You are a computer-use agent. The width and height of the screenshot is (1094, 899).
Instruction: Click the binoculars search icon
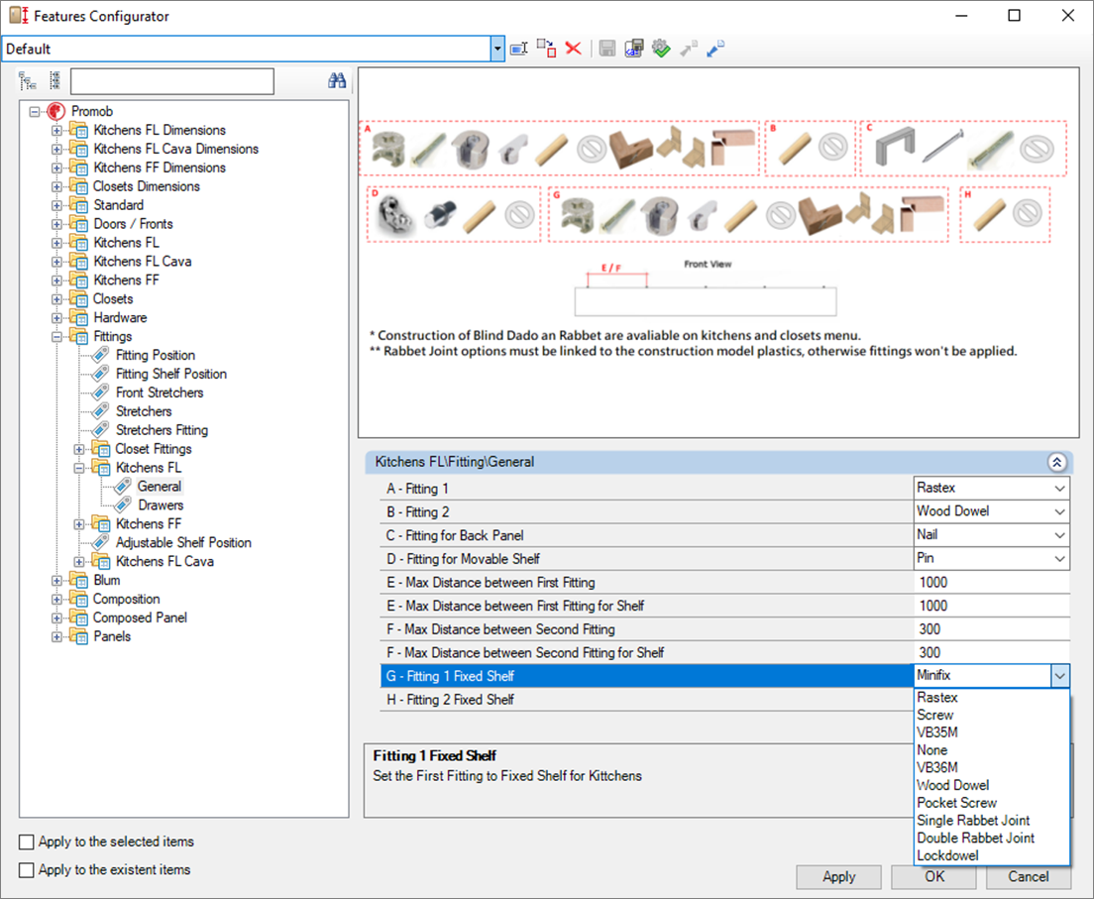click(x=337, y=81)
